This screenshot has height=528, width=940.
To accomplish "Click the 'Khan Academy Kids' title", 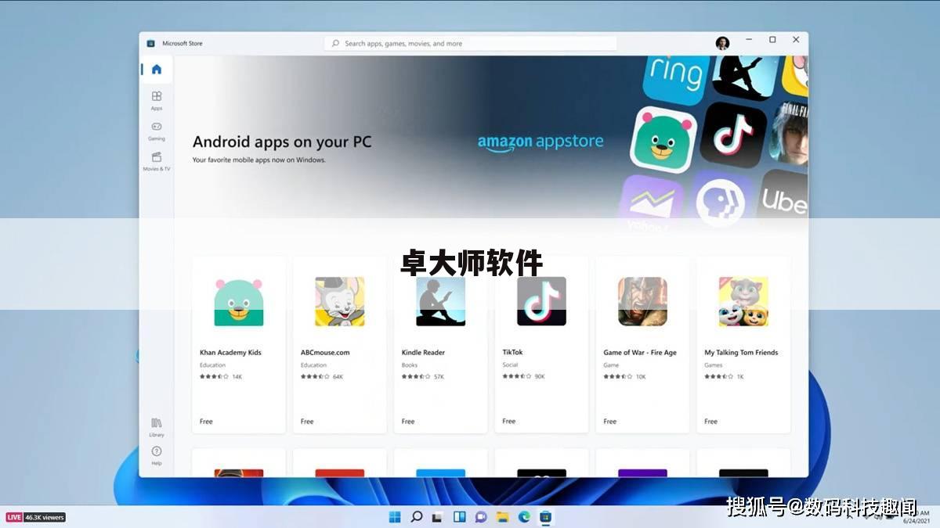I will click(230, 353).
